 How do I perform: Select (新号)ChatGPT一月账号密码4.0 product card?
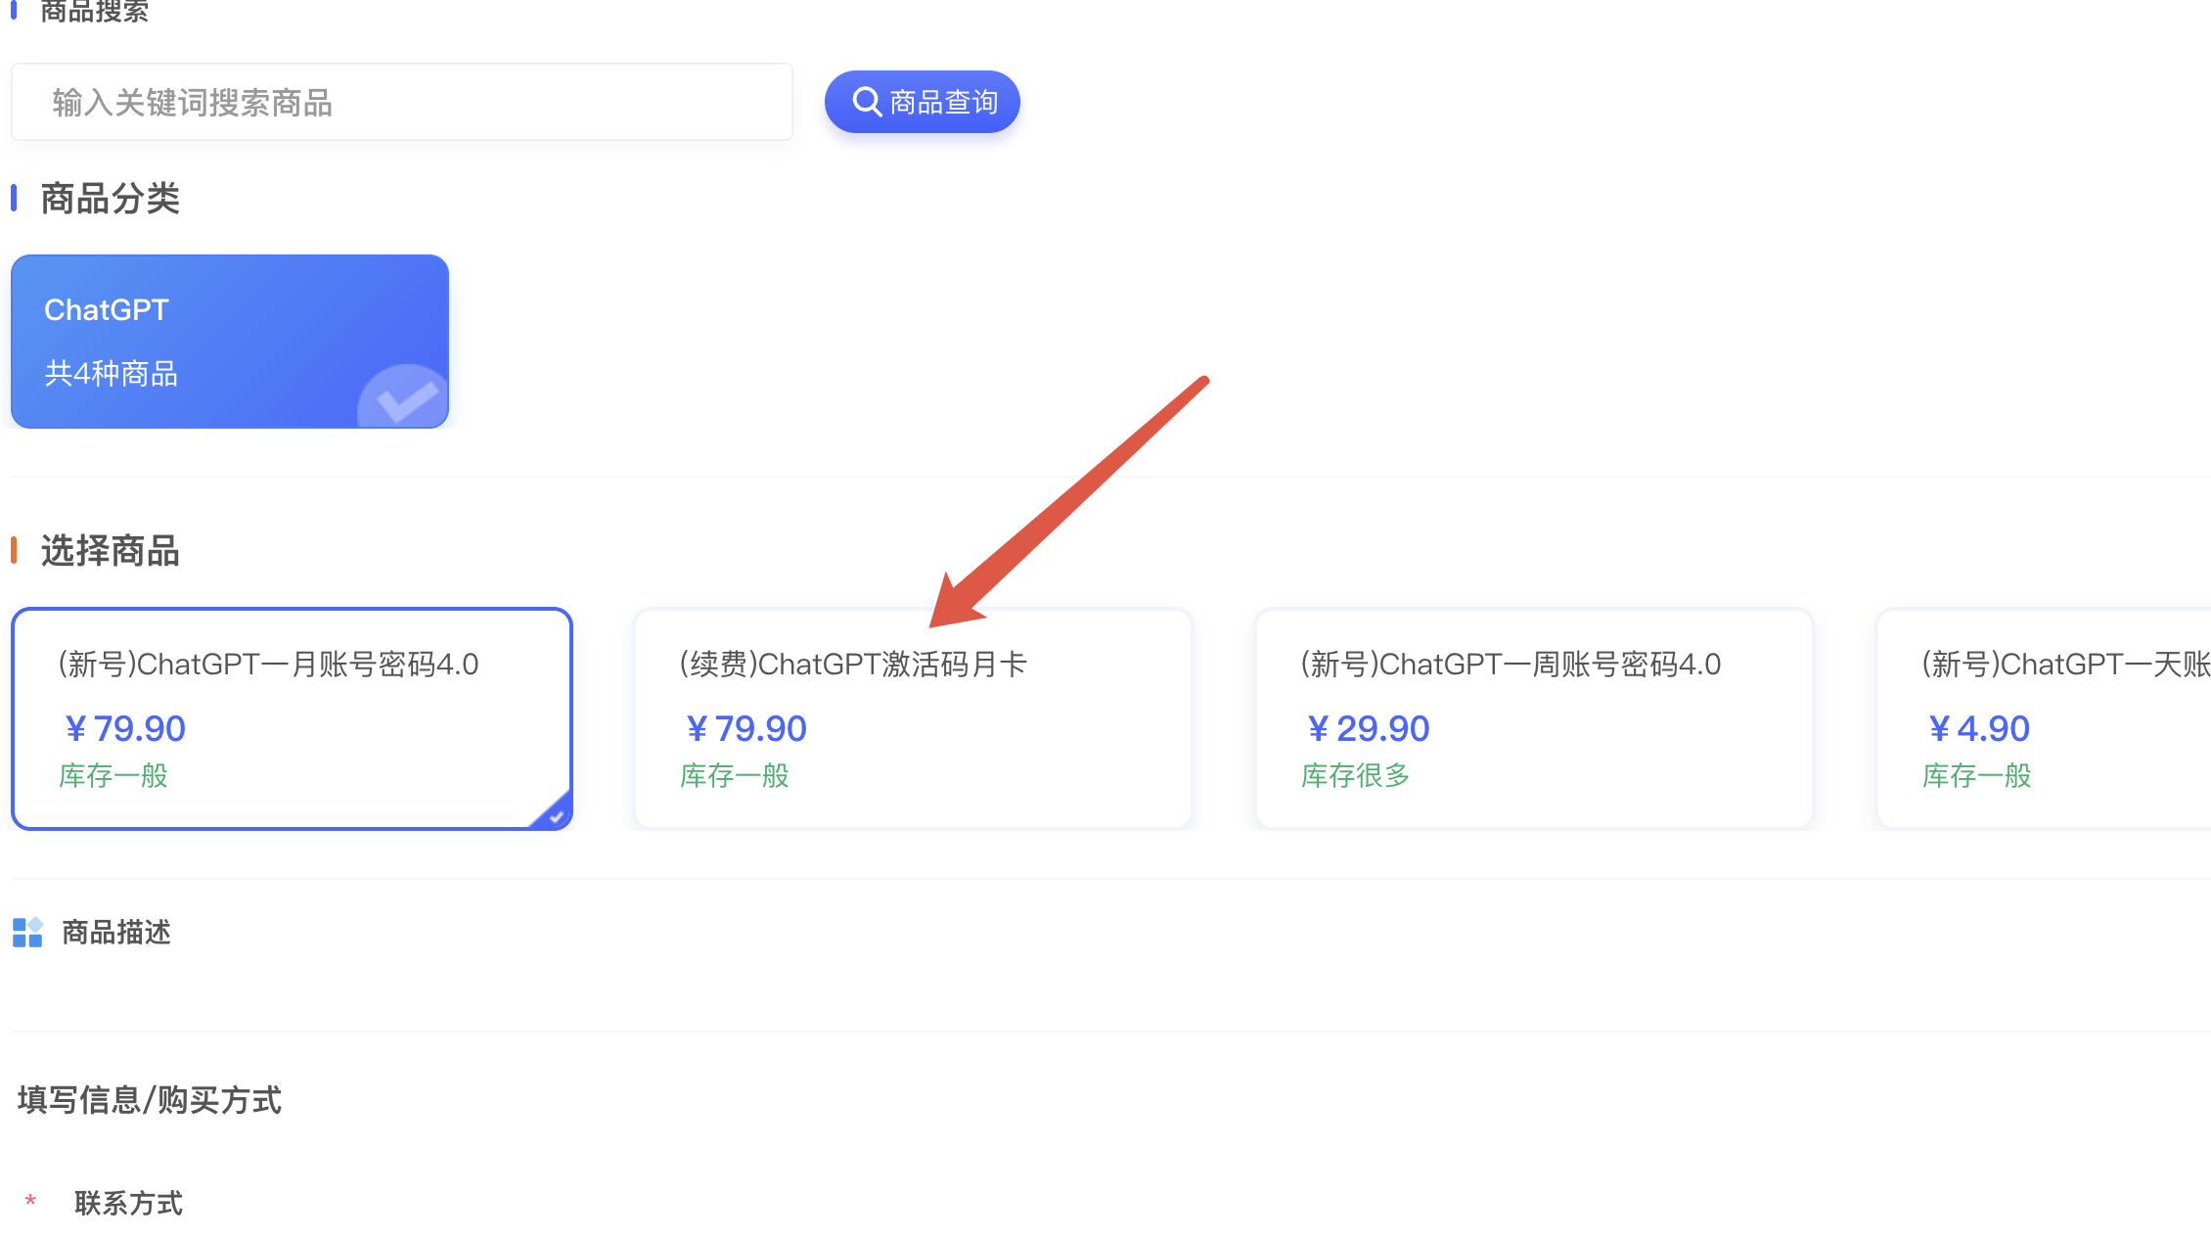pos(292,718)
